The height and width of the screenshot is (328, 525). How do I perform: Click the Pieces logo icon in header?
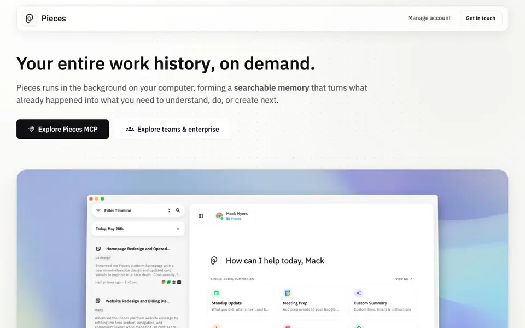pos(30,19)
